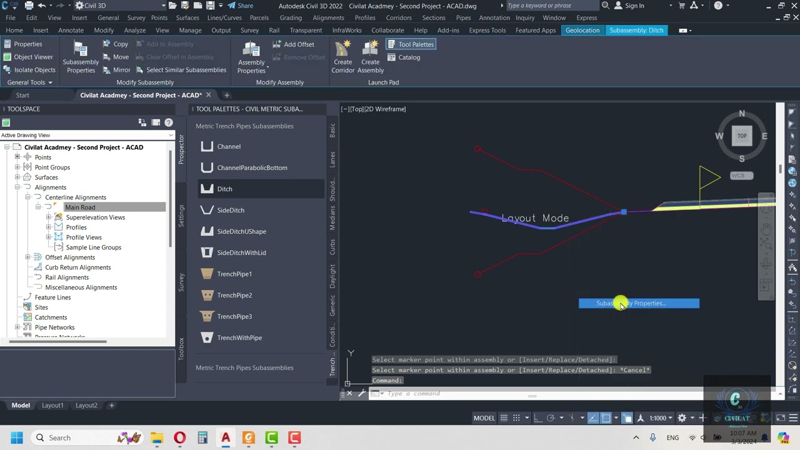Select the Main Road alignment in tree
The width and height of the screenshot is (800, 450).
(x=80, y=207)
